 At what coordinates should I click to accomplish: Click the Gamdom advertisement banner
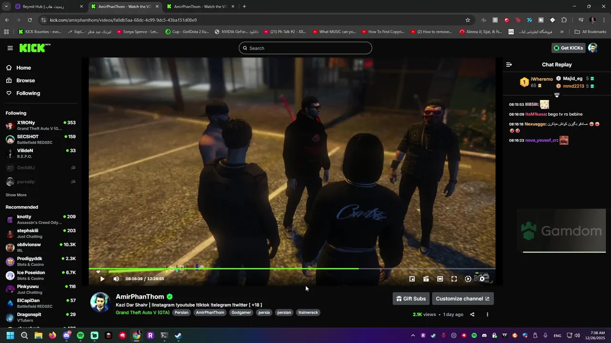[561, 231]
